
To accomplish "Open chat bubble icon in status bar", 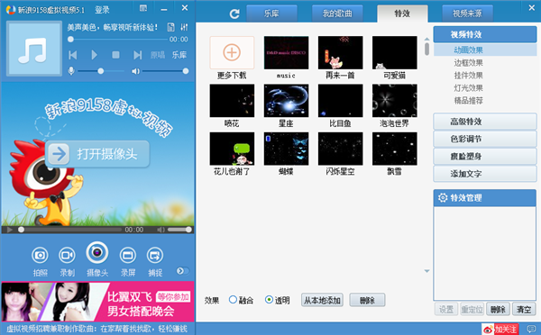I will [532, 329].
